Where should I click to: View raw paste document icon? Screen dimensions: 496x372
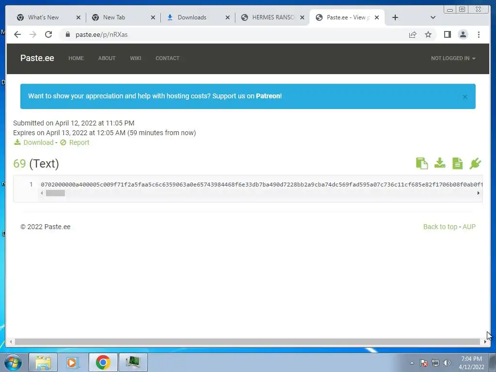click(457, 163)
